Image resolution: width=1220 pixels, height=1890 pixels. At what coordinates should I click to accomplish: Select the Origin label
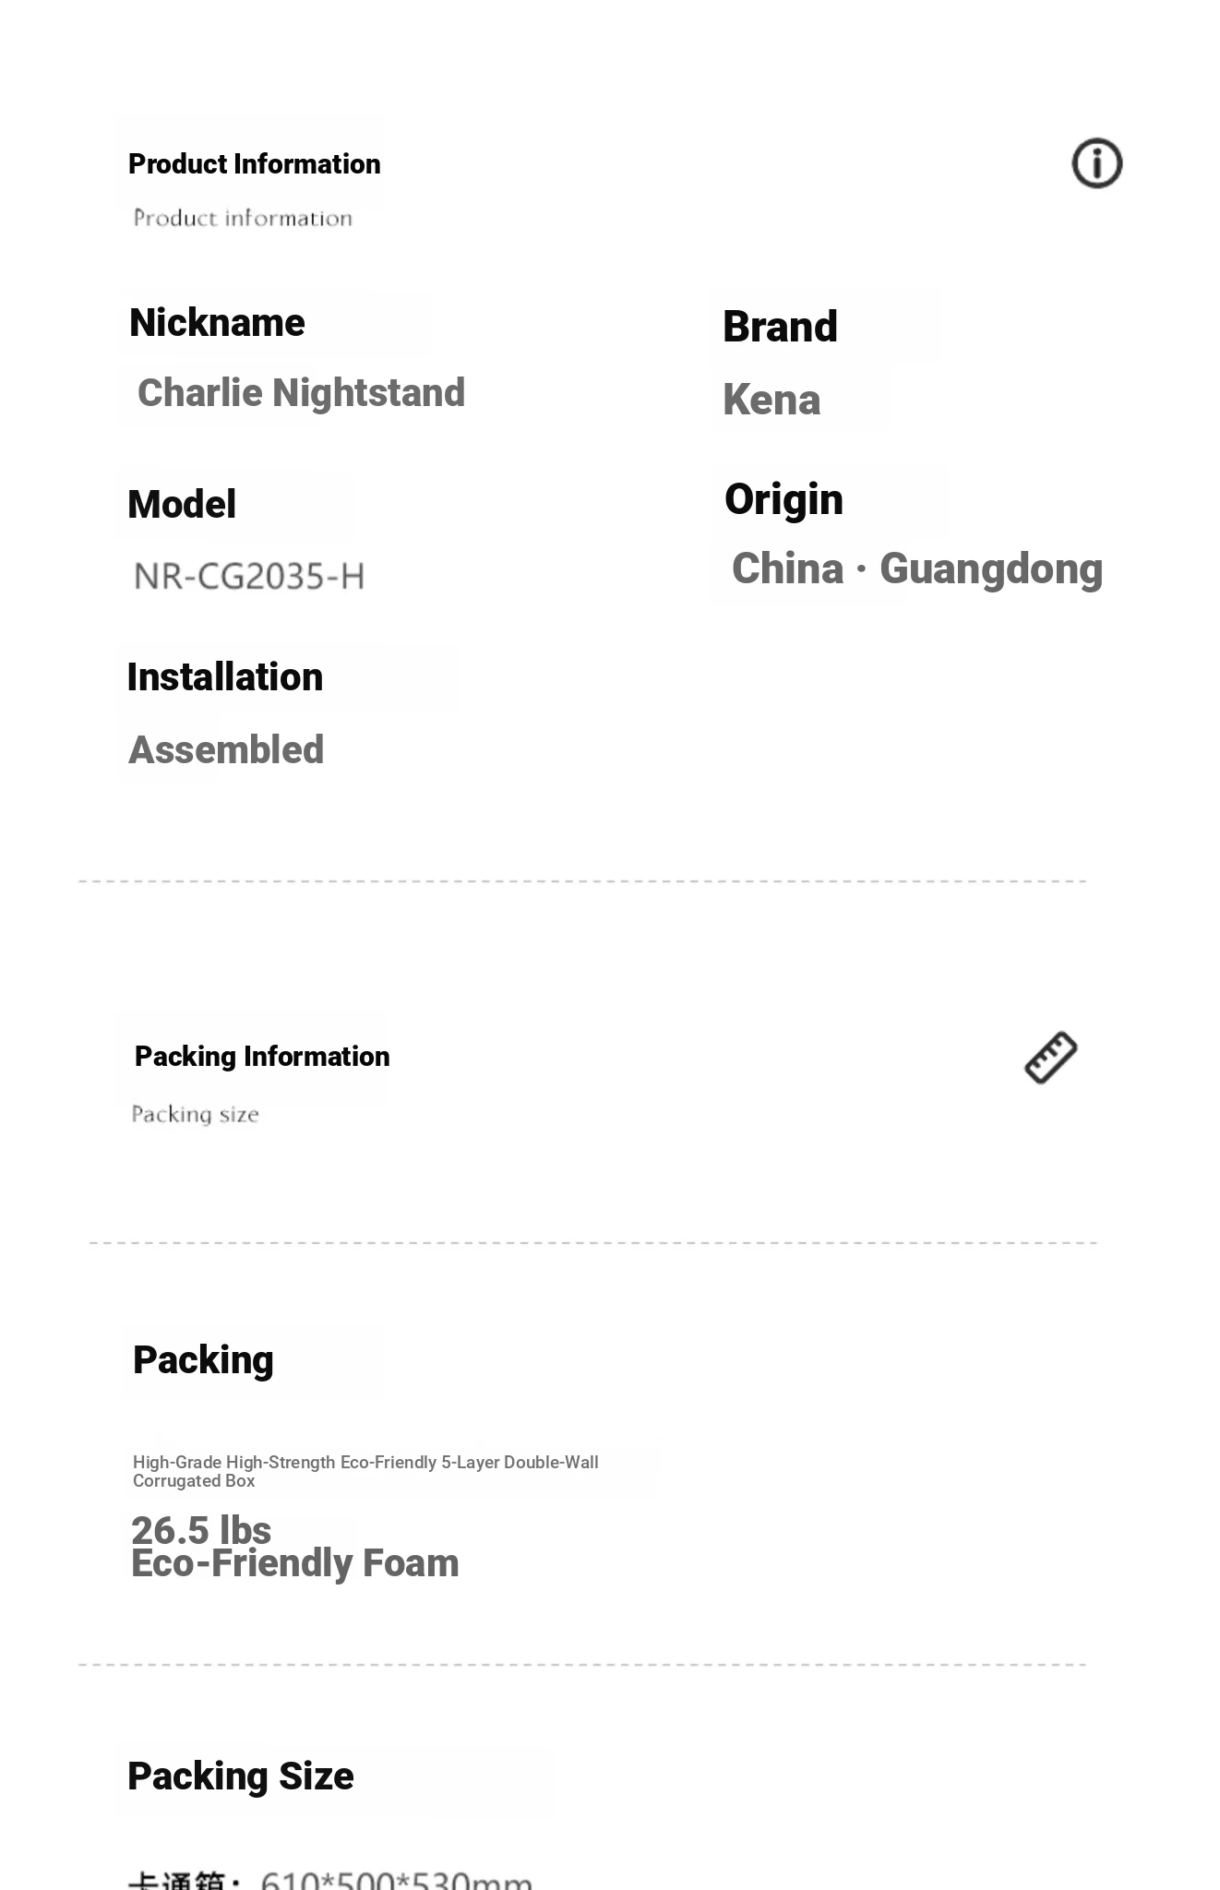tap(783, 500)
